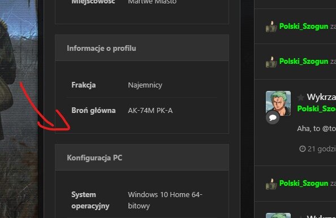
Task: Select the AK-74M PK-A weapon value
Action: (150, 111)
